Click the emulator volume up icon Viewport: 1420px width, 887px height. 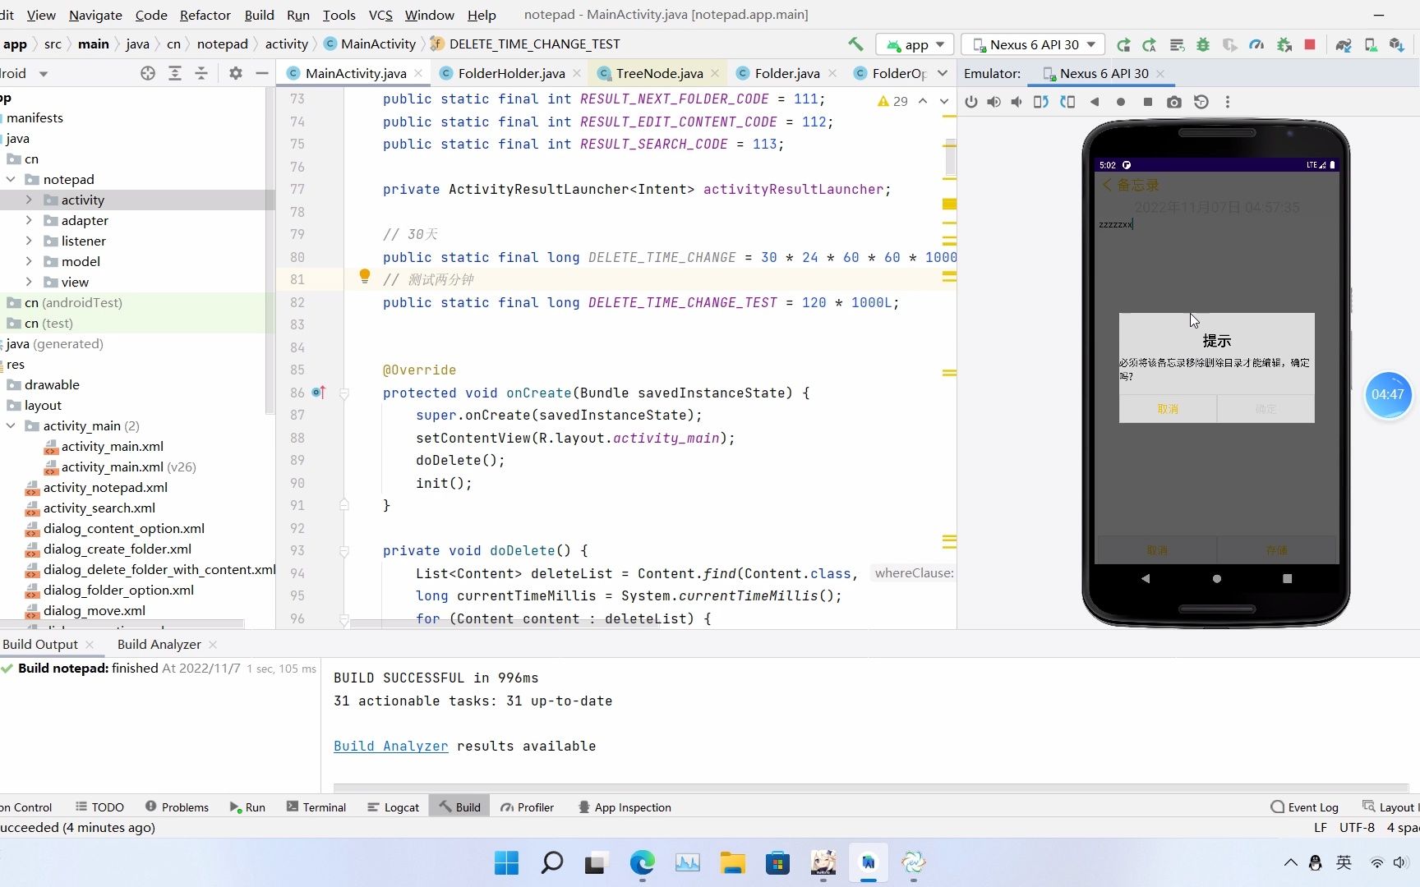pyautogui.click(x=994, y=102)
